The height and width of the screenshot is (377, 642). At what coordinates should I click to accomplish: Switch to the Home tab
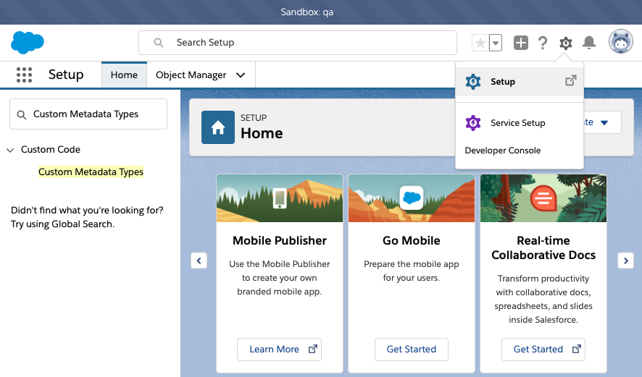coord(124,75)
